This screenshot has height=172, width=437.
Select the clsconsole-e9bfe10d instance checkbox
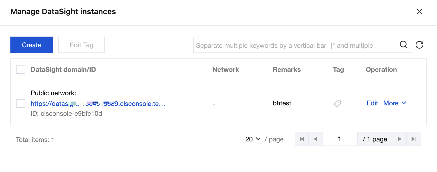coord(21,103)
